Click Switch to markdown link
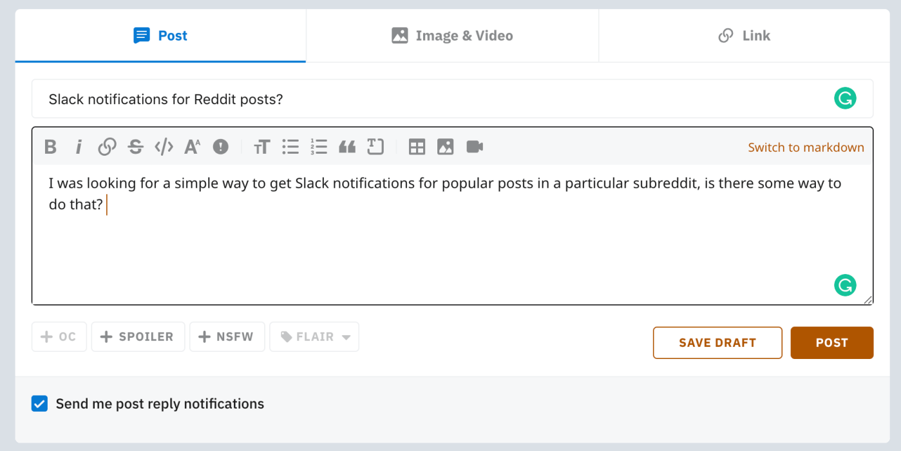 pyautogui.click(x=806, y=147)
